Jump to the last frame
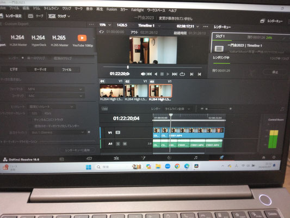 coord(175,74)
